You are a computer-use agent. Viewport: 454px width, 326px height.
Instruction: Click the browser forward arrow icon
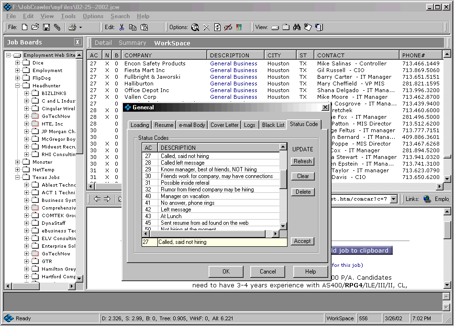click(x=107, y=199)
